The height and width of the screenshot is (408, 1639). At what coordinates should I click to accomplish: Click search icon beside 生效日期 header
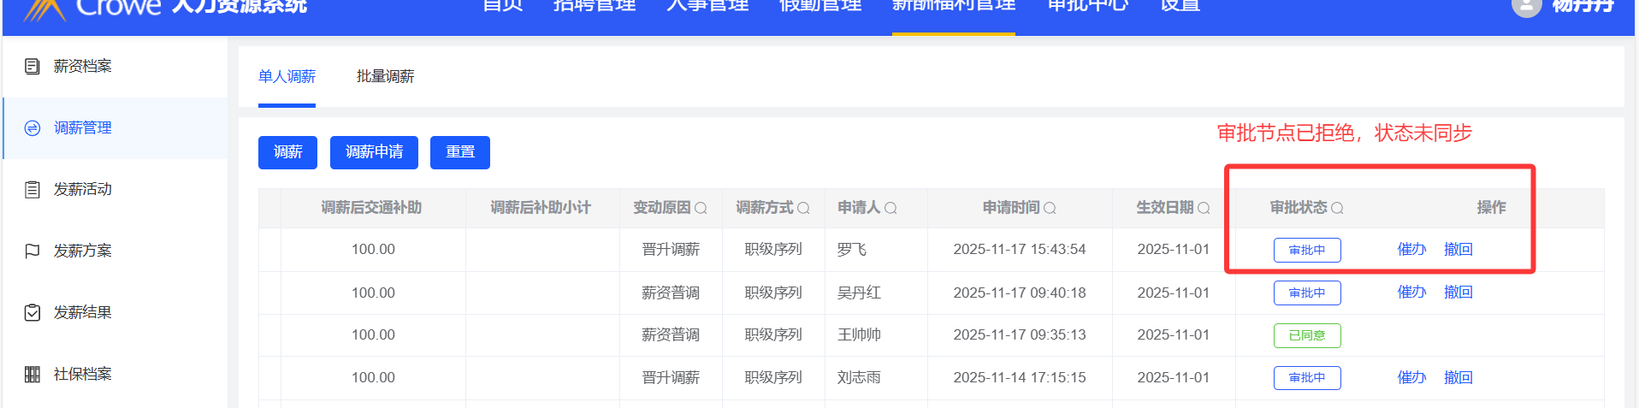tap(1204, 208)
